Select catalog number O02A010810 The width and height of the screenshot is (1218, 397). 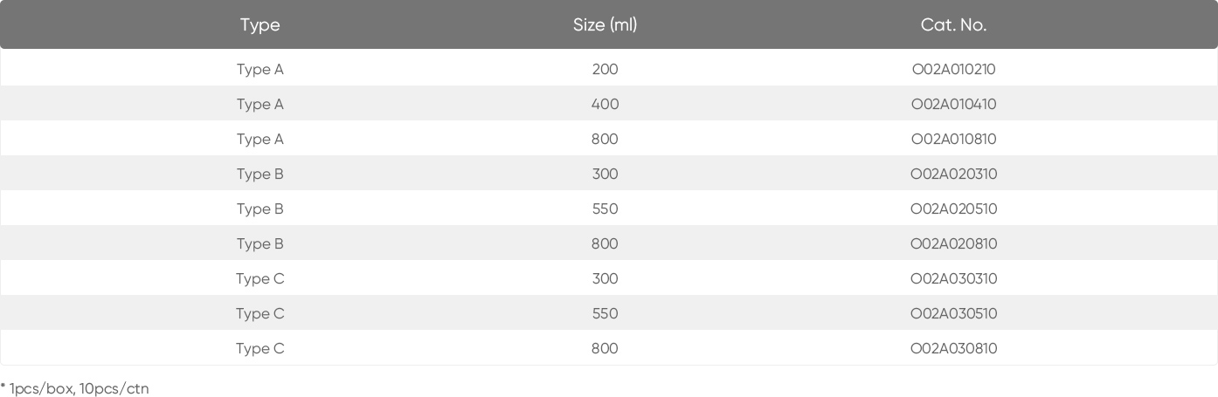(x=953, y=140)
